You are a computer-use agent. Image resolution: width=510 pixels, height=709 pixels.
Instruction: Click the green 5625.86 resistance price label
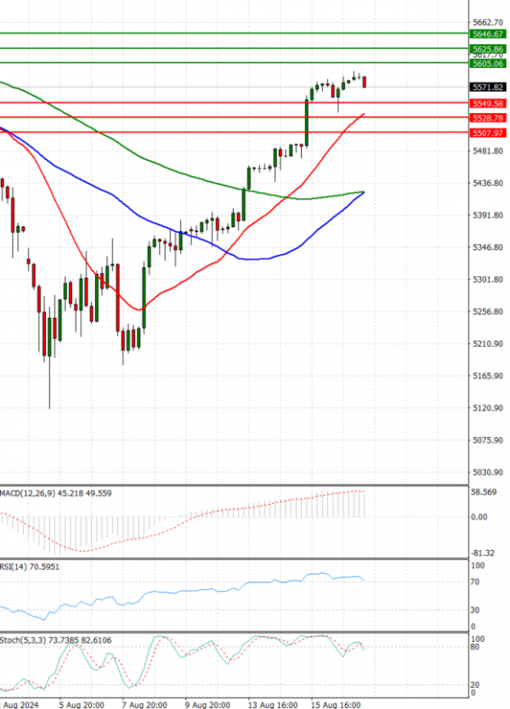tap(487, 48)
